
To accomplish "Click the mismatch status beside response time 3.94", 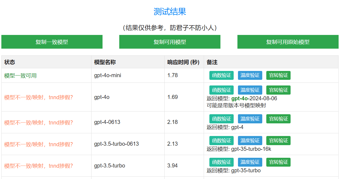I will coord(39,166).
